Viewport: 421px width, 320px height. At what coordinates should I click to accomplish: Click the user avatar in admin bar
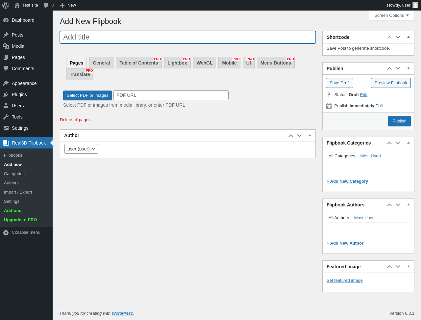pyautogui.click(x=415, y=5)
